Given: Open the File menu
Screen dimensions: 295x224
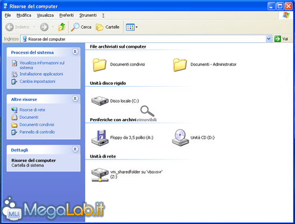Looking at the screenshot, I should click(8, 16).
